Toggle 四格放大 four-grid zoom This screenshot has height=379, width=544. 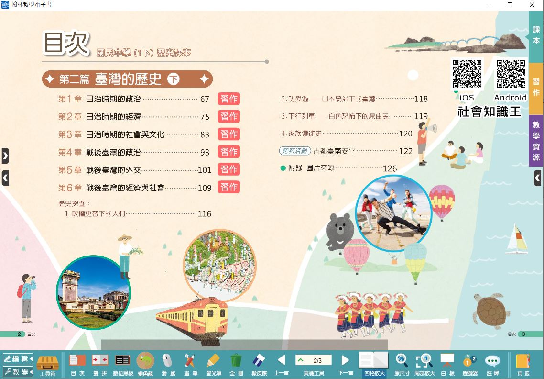(x=374, y=364)
